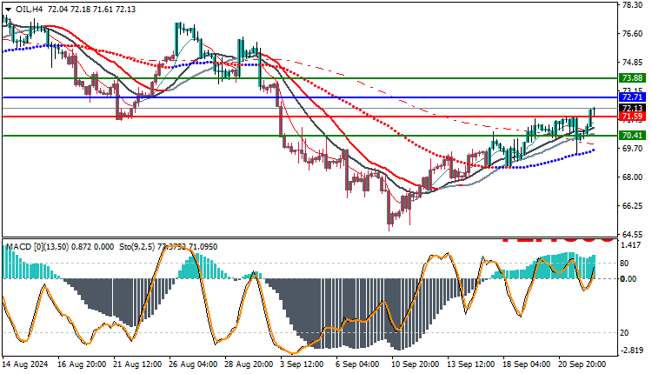Click the 80 stochastic level label

(x=624, y=264)
